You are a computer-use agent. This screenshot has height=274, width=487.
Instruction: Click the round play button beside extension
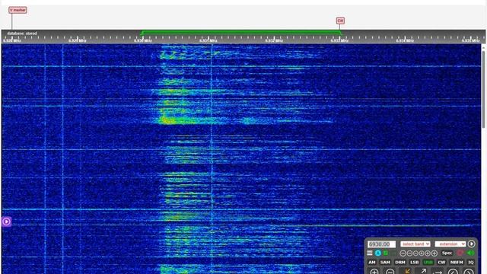click(472, 244)
